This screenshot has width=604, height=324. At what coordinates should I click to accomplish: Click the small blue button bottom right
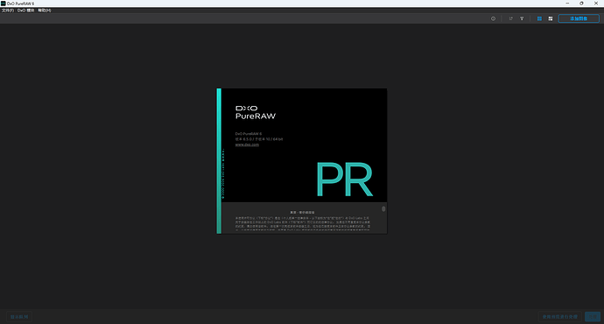click(593, 317)
